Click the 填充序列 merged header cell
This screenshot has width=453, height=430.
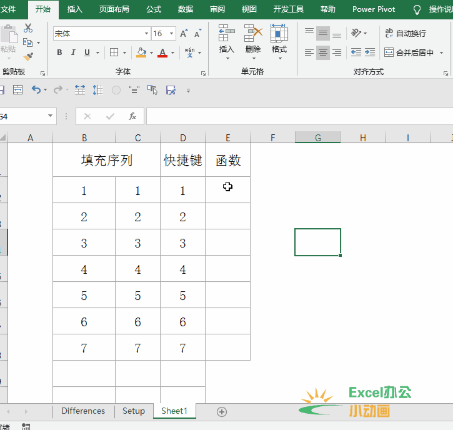tap(107, 160)
